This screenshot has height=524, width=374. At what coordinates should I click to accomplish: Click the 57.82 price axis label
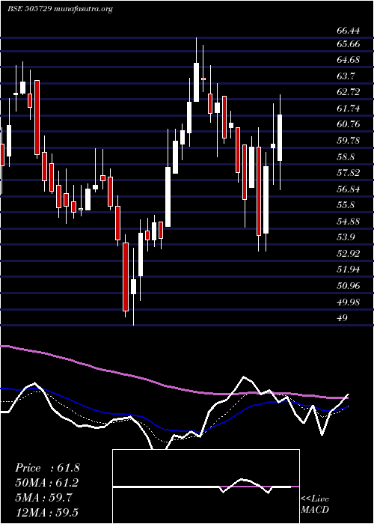point(349,173)
